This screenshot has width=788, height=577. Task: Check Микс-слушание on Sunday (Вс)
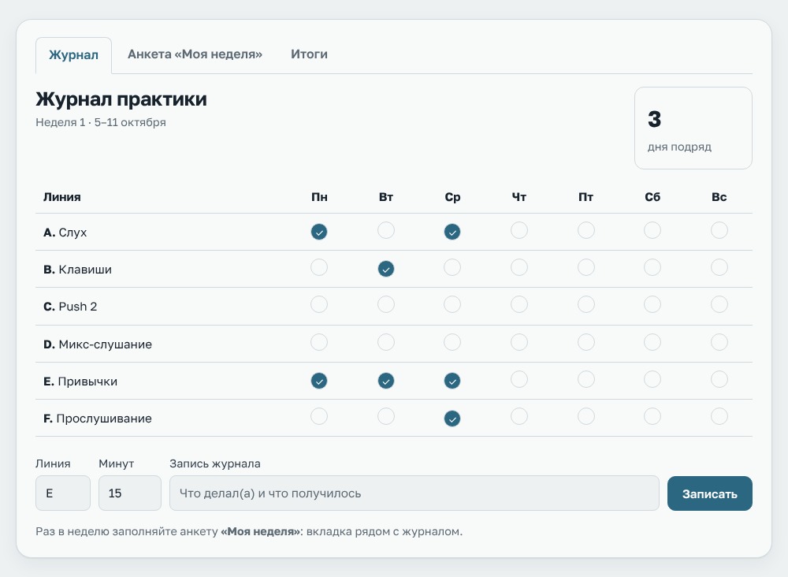pyautogui.click(x=719, y=342)
